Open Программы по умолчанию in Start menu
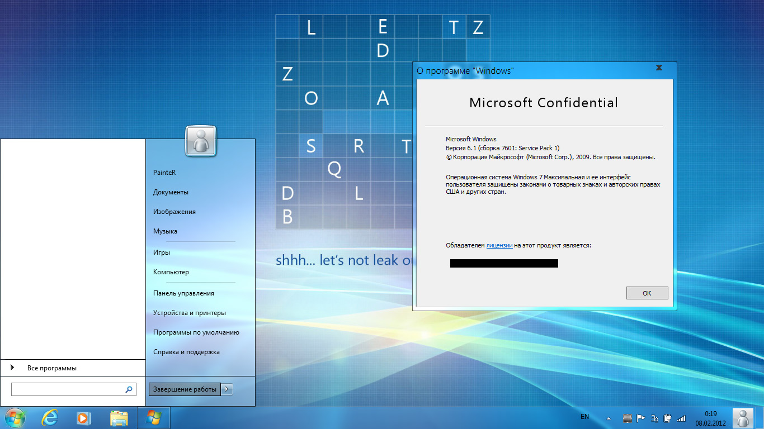Screen dimensions: 764x429 pyautogui.click(x=196, y=332)
